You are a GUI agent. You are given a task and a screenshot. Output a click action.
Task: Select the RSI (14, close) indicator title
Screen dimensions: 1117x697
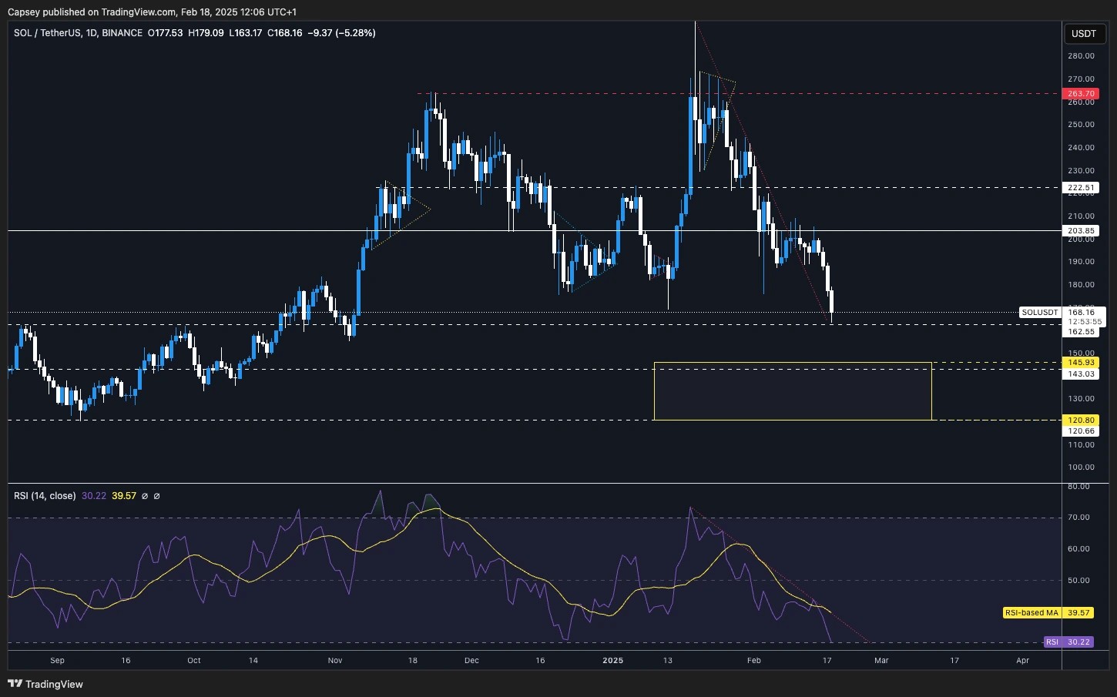point(45,496)
